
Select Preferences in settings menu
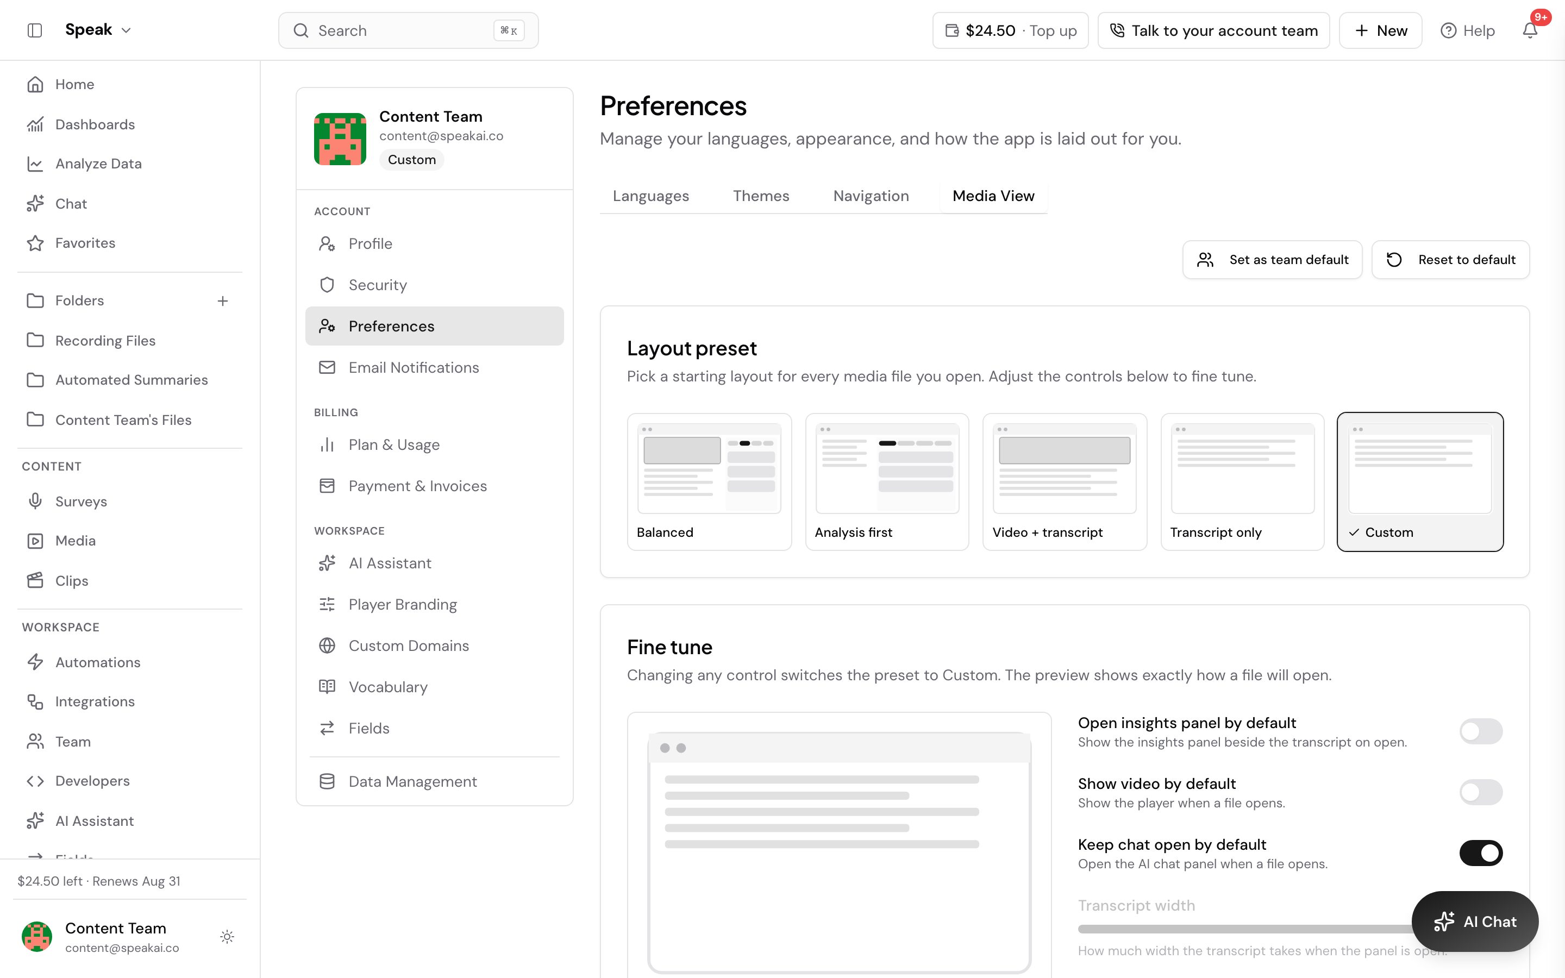[435, 326]
